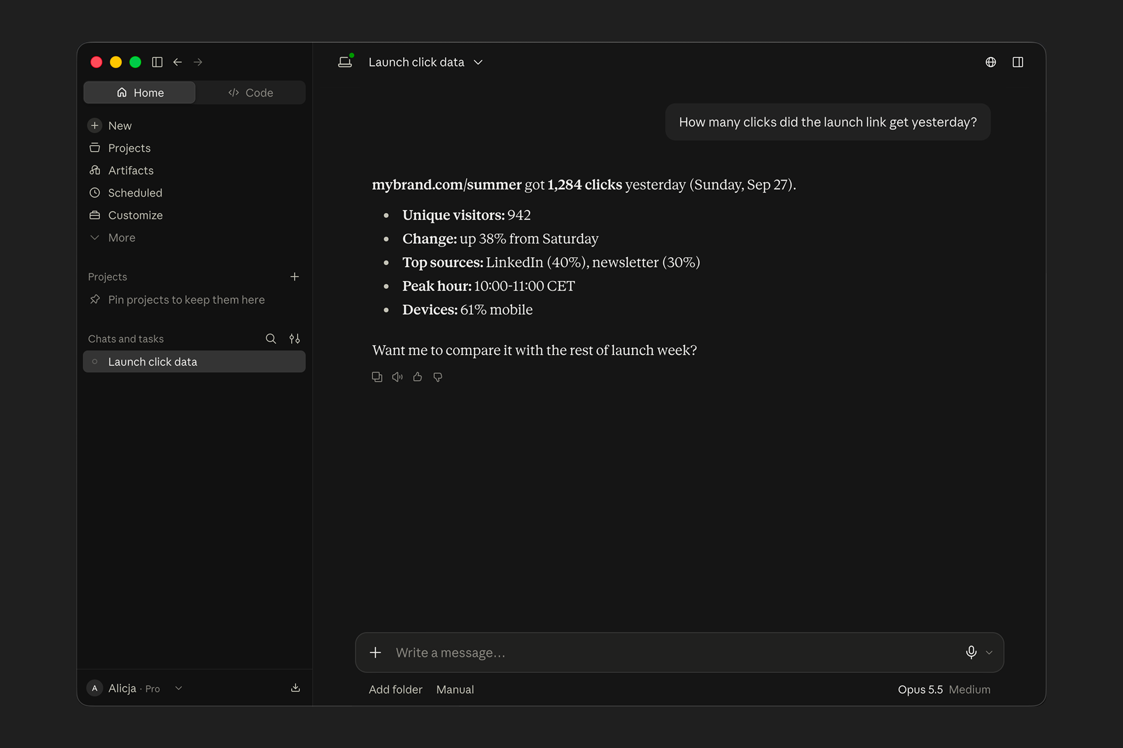Open chat filter settings sliders icon
This screenshot has height=748, width=1123.
(x=294, y=339)
